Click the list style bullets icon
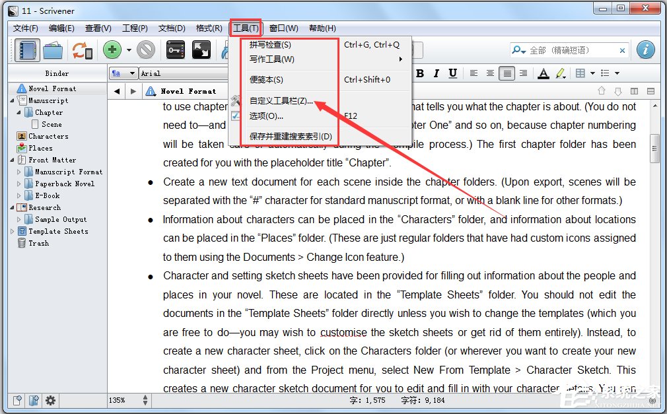 [x=605, y=73]
